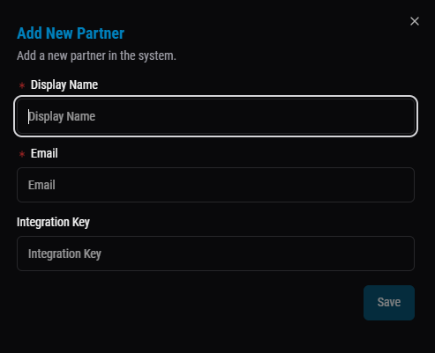Close the Add New Partner dialog
This screenshot has width=435, height=353.
point(415,21)
